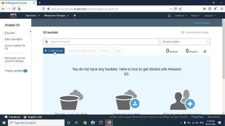Viewport: 225px width, 126px height.
Task: Launch Chrome from the taskbar
Action: tap(85, 123)
